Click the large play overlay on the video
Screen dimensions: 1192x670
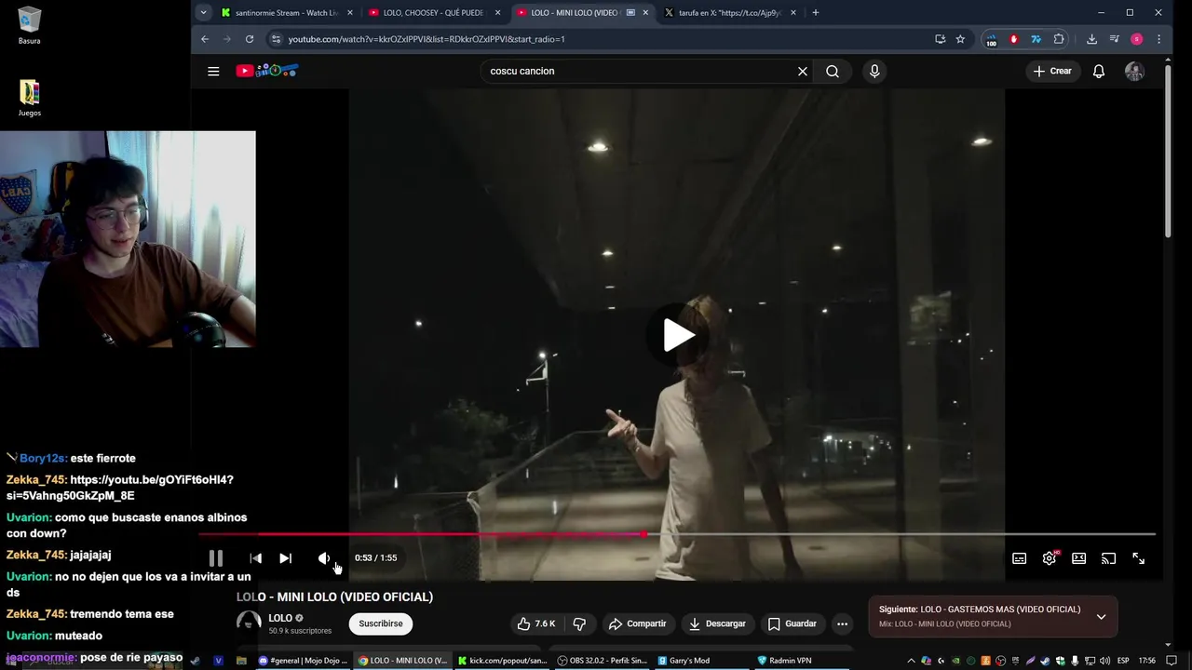click(678, 335)
